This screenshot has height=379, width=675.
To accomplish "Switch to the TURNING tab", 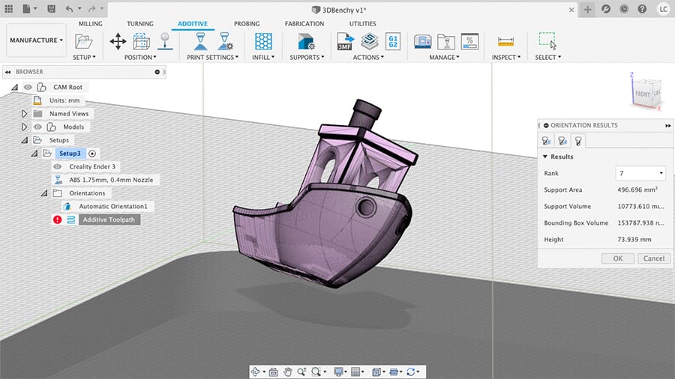I will 140,24.
